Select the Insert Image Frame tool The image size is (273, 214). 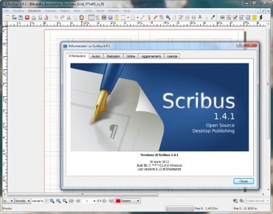pyautogui.click(x=104, y=18)
